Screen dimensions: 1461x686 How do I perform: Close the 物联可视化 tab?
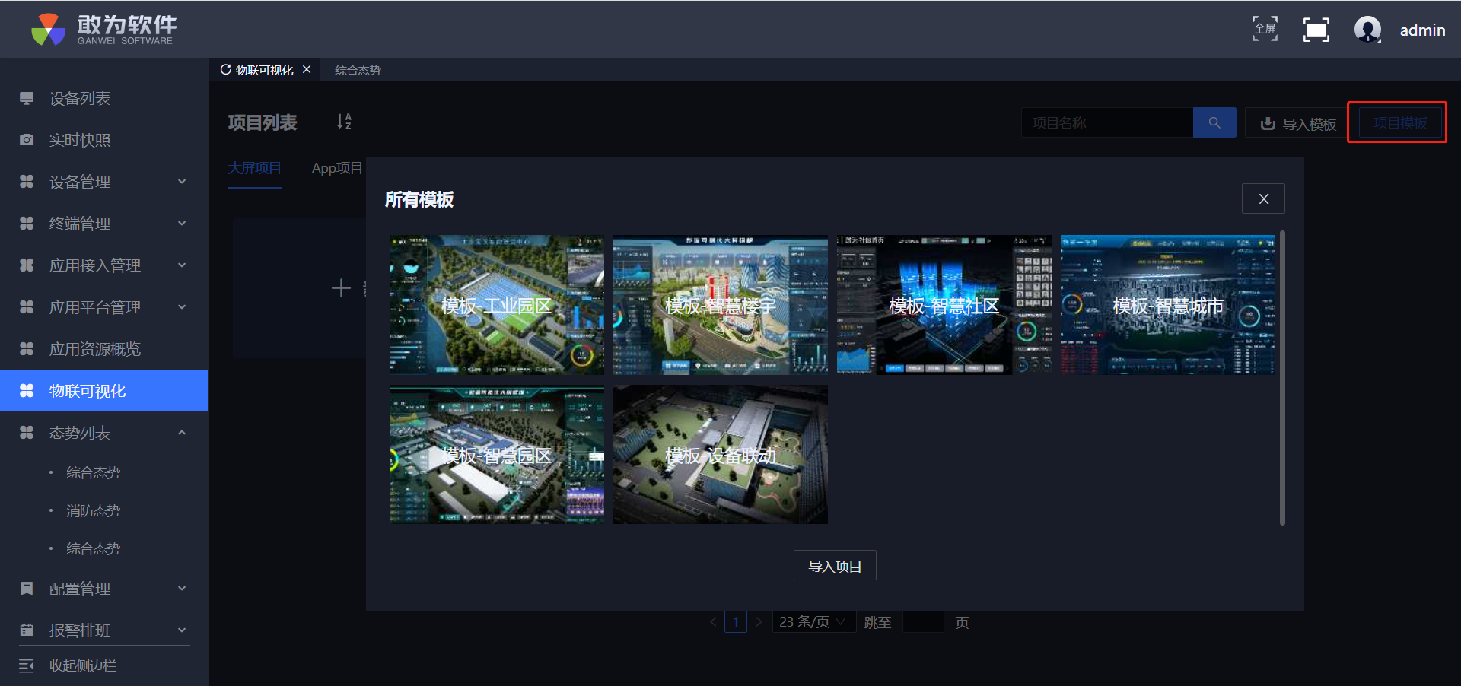pyautogui.click(x=307, y=69)
